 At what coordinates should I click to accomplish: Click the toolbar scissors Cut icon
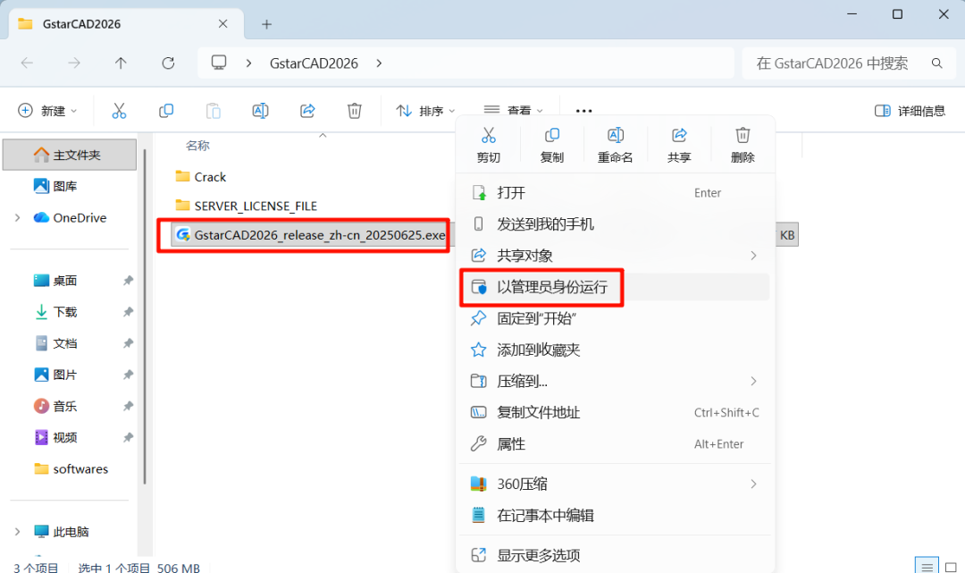(x=119, y=111)
